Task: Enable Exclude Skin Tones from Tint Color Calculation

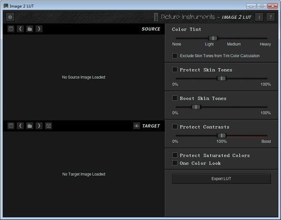Action: pyautogui.click(x=175, y=56)
